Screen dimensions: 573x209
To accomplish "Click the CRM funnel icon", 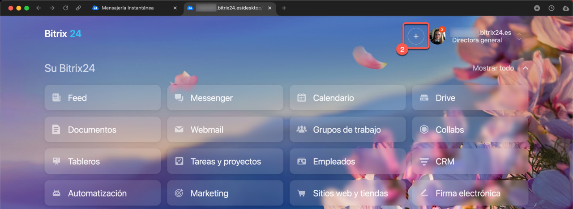I will (x=424, y=162).
